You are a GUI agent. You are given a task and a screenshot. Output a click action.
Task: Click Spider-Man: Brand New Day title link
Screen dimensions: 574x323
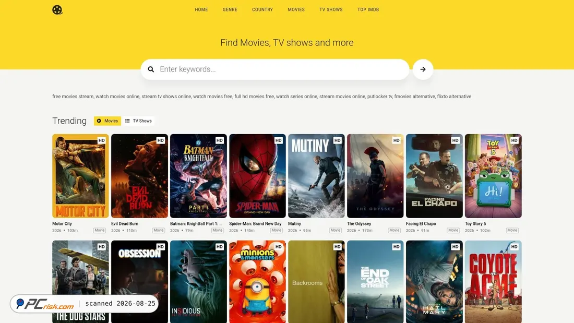[255, 224]
